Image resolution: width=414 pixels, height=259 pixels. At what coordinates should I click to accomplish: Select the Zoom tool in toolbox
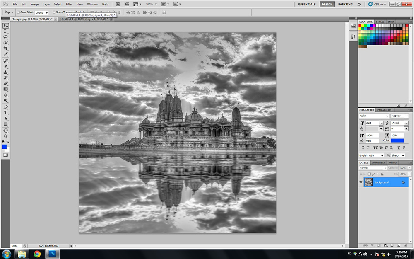(6, 136)
